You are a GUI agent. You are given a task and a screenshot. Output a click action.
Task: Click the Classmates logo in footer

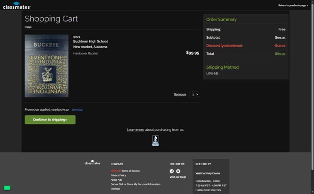[92, 162]
